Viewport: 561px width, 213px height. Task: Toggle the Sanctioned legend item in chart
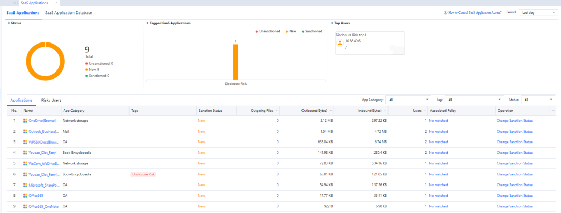click(x=312, y=31)
